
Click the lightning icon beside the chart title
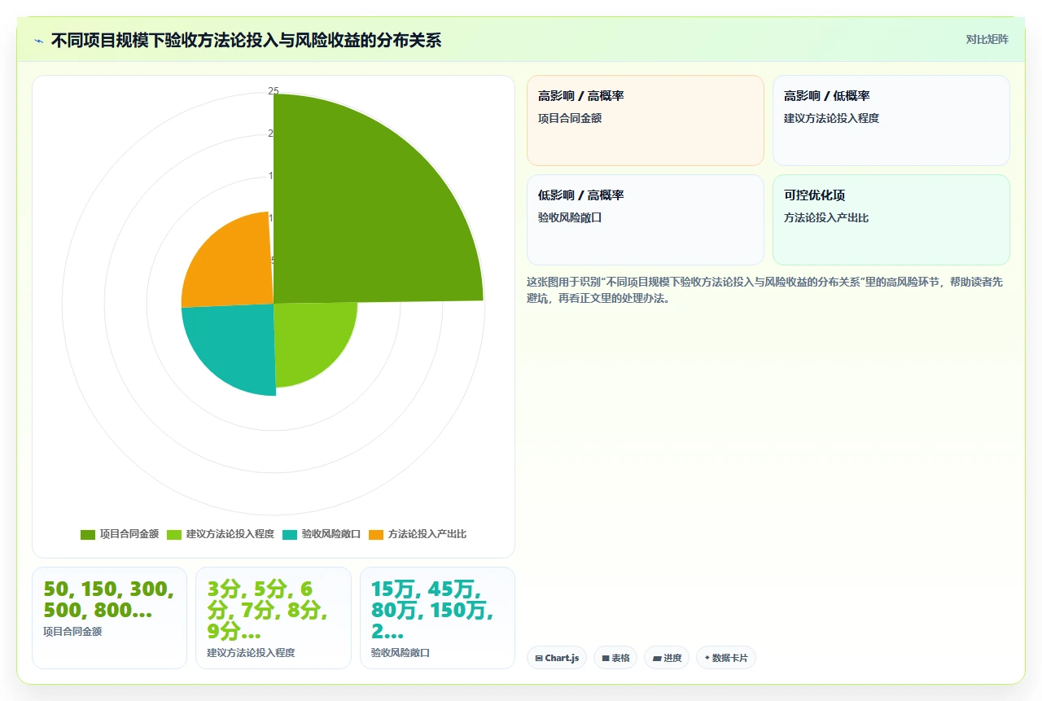click(38, 41)
